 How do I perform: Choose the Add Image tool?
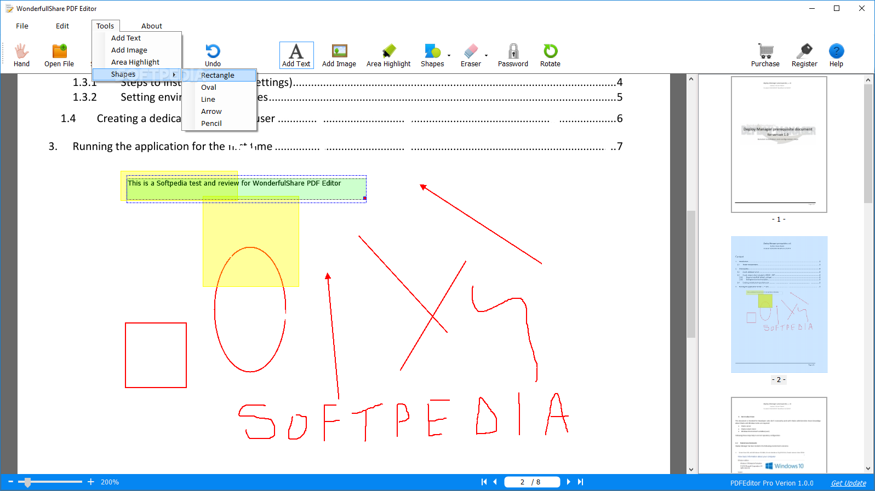tap(339, 55)
